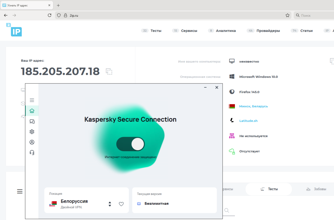
Task: Open Kaspersky settings gear
Action: click(32, 132)
